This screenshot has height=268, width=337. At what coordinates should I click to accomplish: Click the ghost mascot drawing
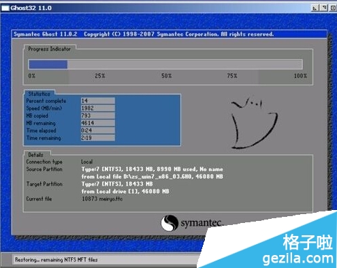[254, 123]
